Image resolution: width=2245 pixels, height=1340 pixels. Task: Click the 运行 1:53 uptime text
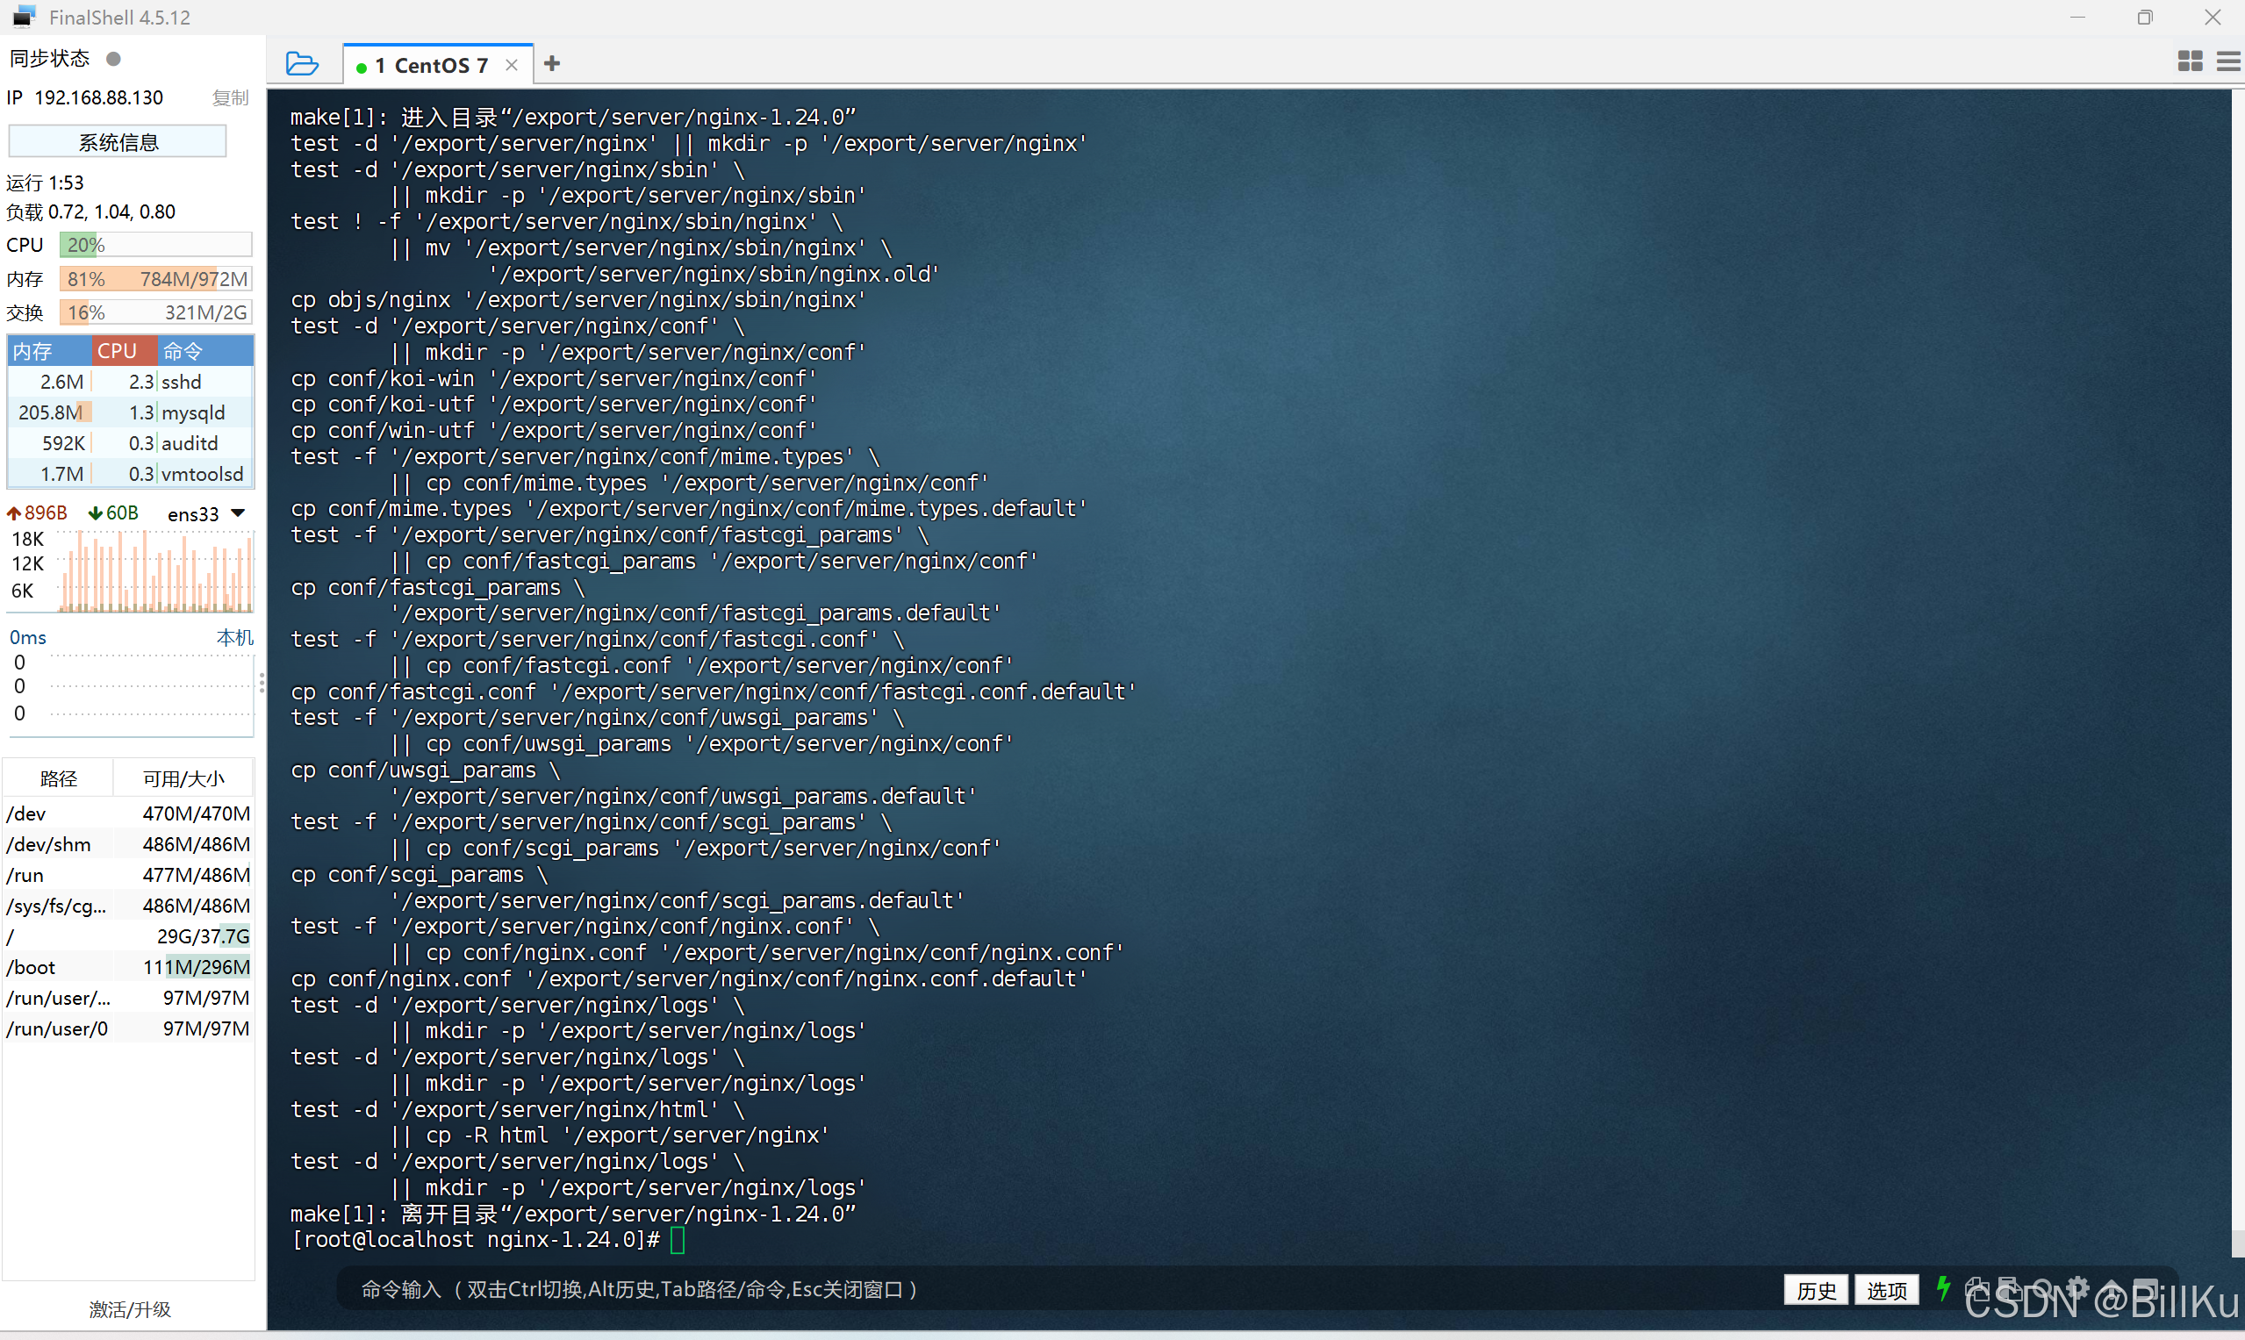click(x=45, y=183)
